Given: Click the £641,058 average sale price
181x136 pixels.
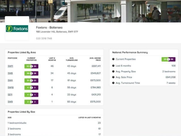Looking at the screenshot, I should (x=171, y=77).
